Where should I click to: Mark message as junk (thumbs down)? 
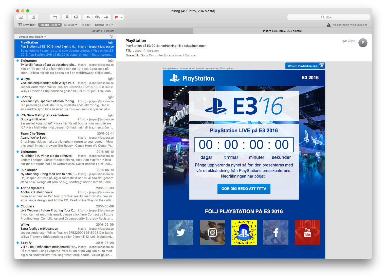[x=76, y=17]
